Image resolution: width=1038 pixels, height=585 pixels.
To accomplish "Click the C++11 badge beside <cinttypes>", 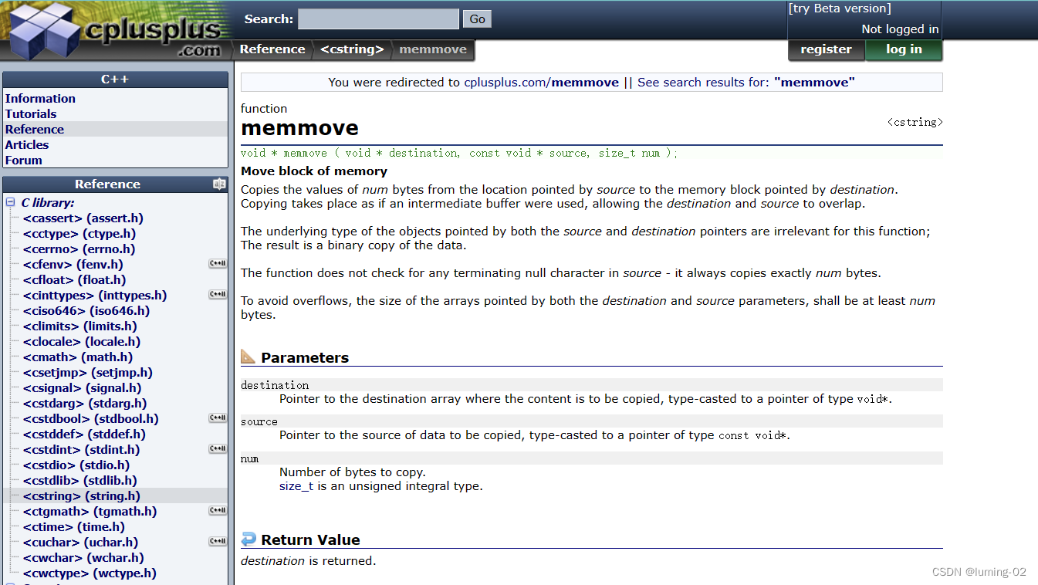I will 217,294.
